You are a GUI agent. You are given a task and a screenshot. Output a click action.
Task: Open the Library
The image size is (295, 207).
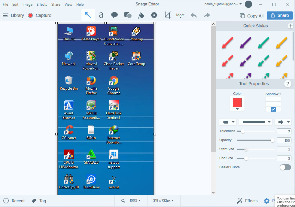pos(14,15)
